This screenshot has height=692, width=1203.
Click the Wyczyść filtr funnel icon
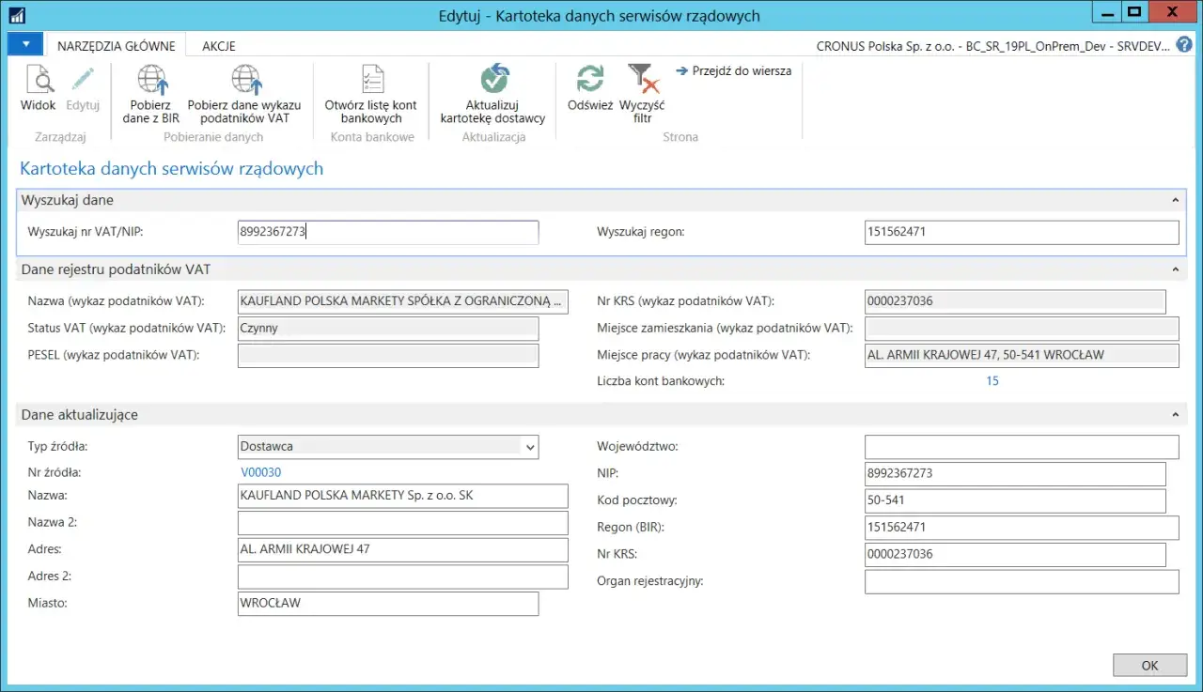coord(642,80)
